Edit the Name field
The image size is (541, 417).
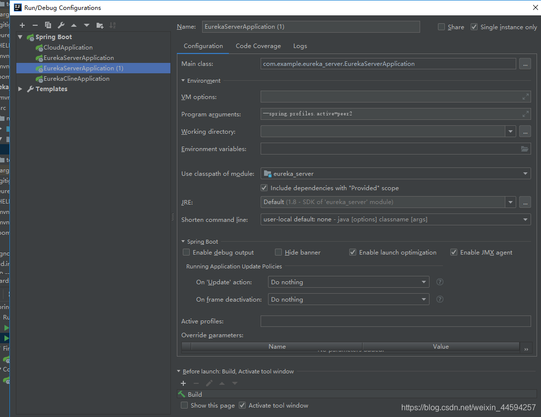pyautogui.click(x=311, y=27)
